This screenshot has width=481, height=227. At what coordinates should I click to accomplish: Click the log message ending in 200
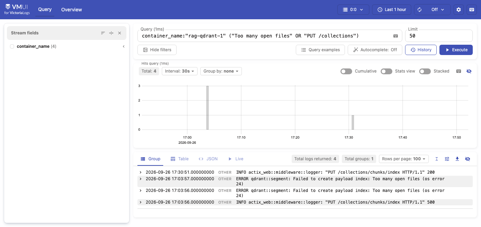click(335, 172)
